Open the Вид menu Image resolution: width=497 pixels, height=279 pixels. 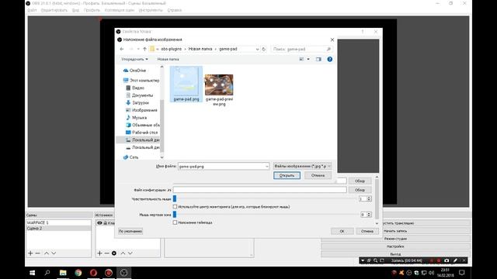pos(76,10)
